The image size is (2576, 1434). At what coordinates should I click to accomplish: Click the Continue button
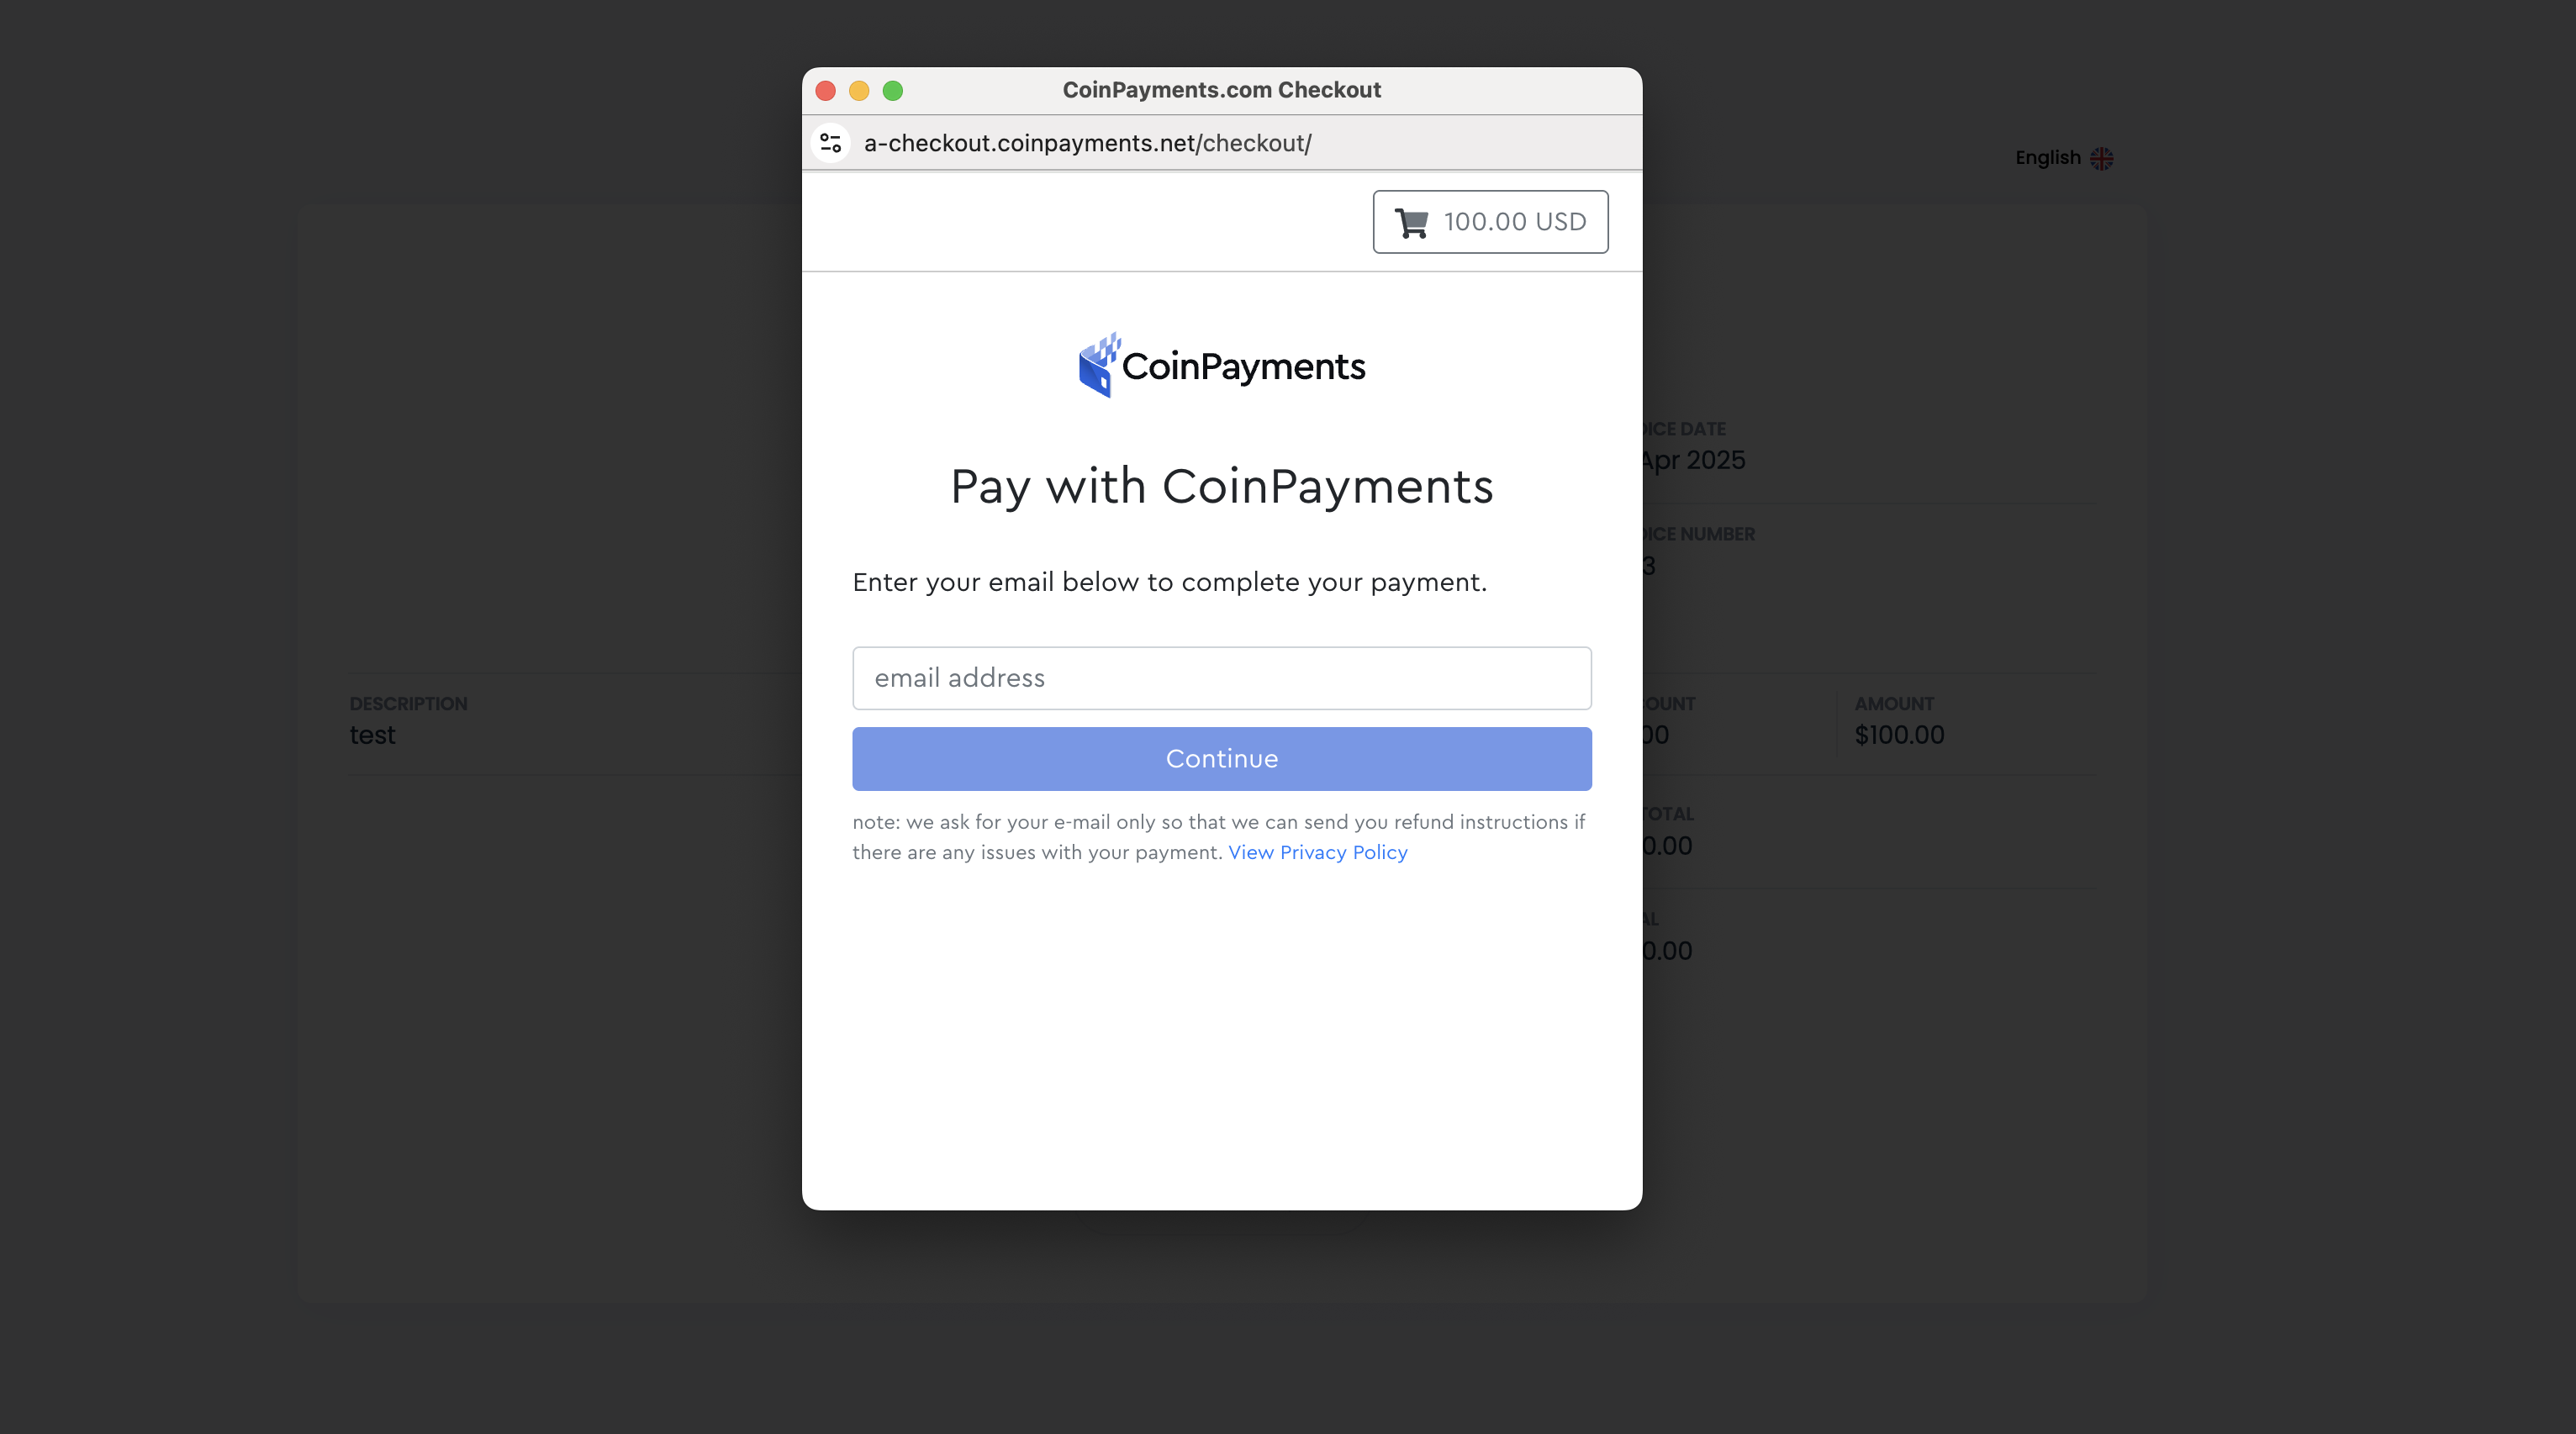pyautogui.click(x=1221, y=759)
